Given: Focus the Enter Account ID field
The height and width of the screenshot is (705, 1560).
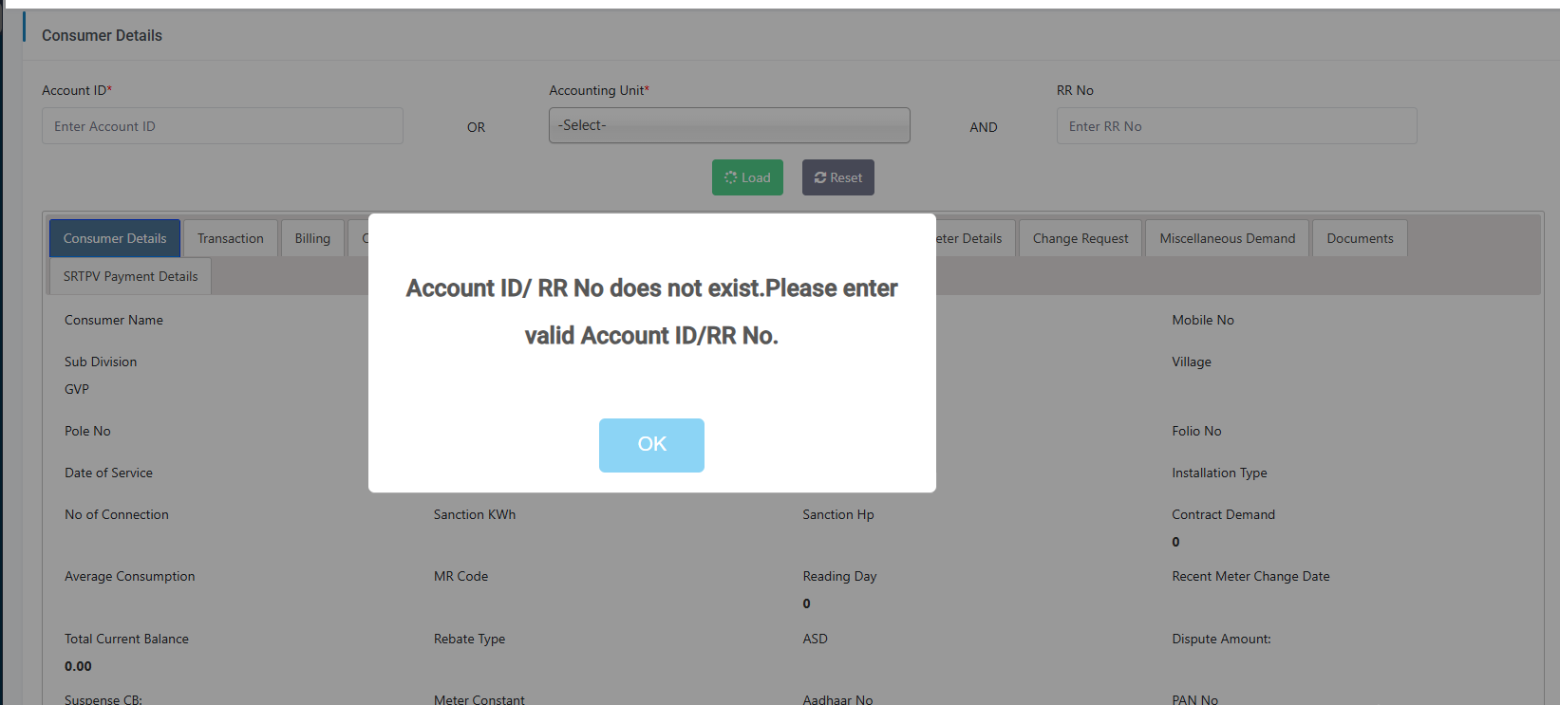Looking at the screenshot, I should [x=222, y=126].
